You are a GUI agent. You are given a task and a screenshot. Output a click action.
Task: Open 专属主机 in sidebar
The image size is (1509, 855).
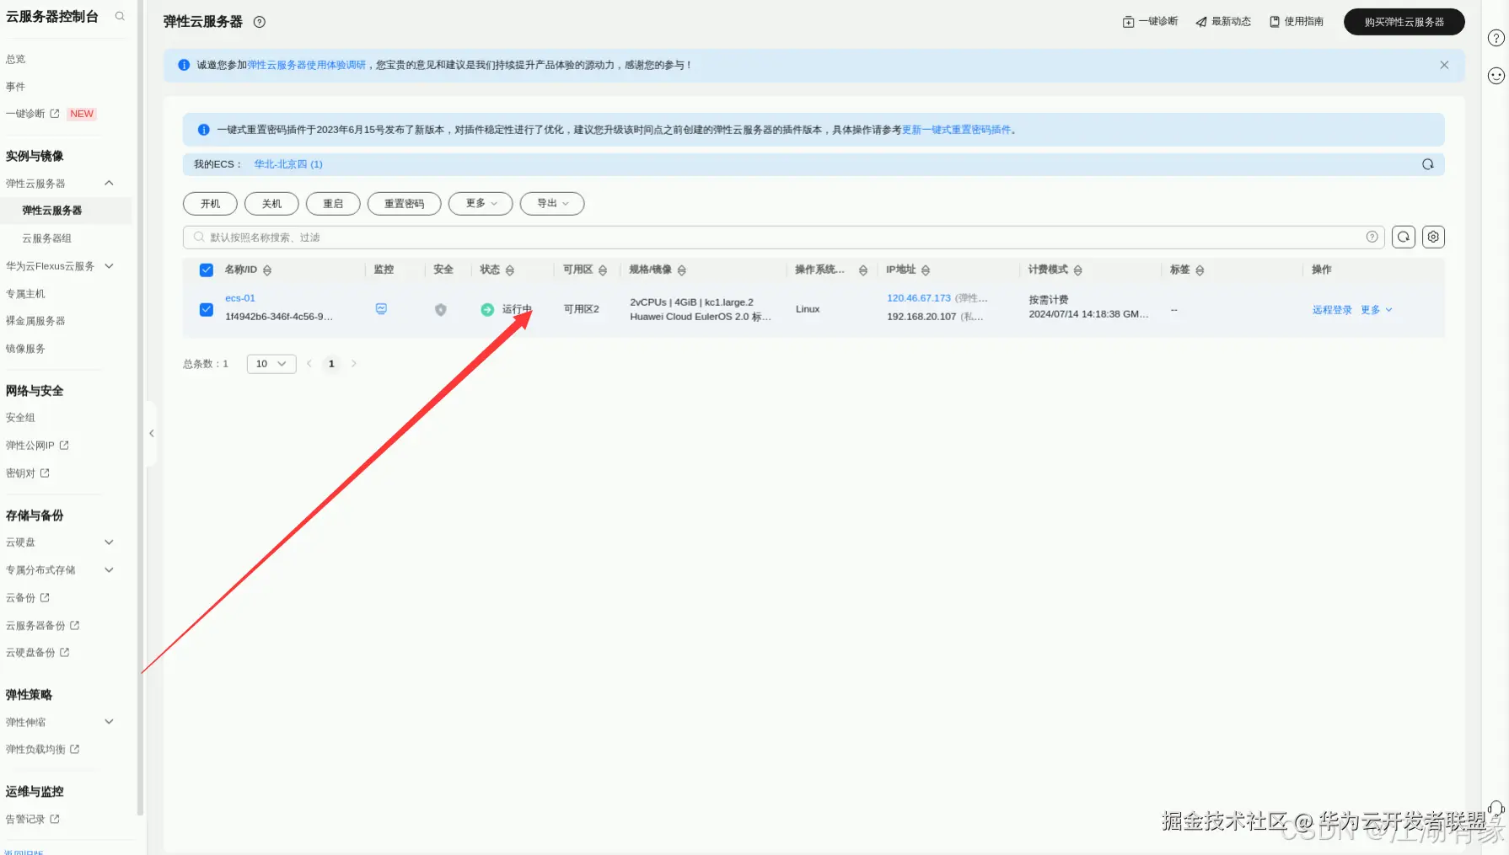[x=26, y=294]
